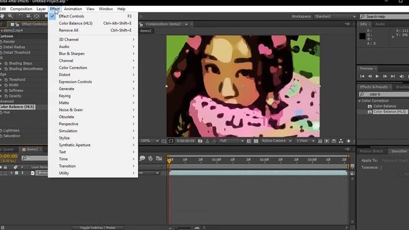
Task: Mute audio in Preview panel
Action: [x=402, y=77]
